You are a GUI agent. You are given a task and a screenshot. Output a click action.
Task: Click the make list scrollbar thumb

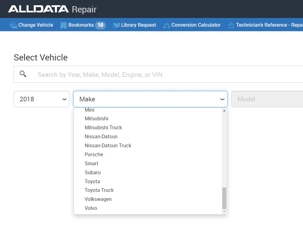[x=224, y=198]
